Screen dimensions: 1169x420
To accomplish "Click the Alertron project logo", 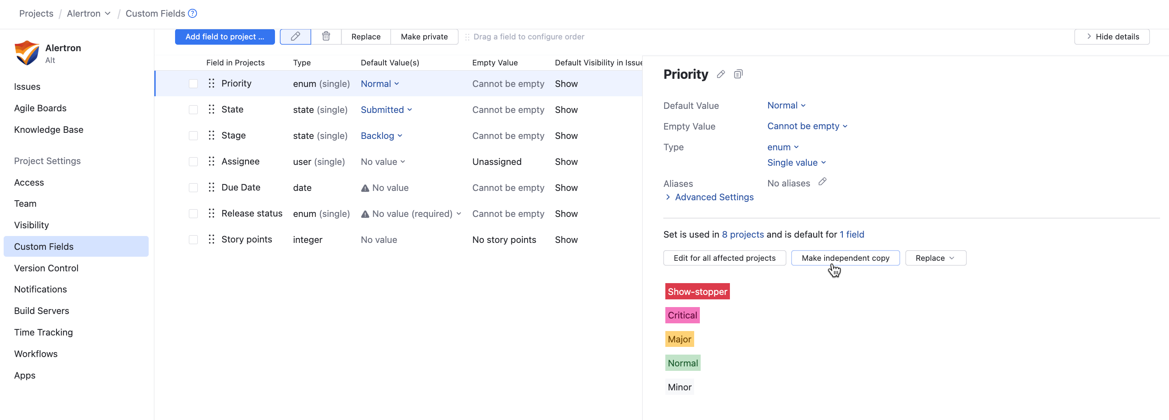I will tap(27, 53).
